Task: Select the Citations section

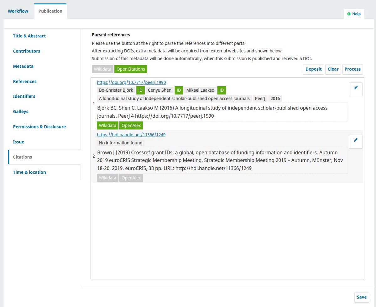Action: [23, 157]
